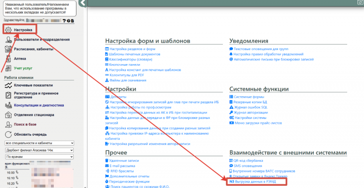Image resolution: width=364 pixels, height=188 pixels.
Task: Click the QR icon beside QR-код сбербанка
Action: point(231,160)
